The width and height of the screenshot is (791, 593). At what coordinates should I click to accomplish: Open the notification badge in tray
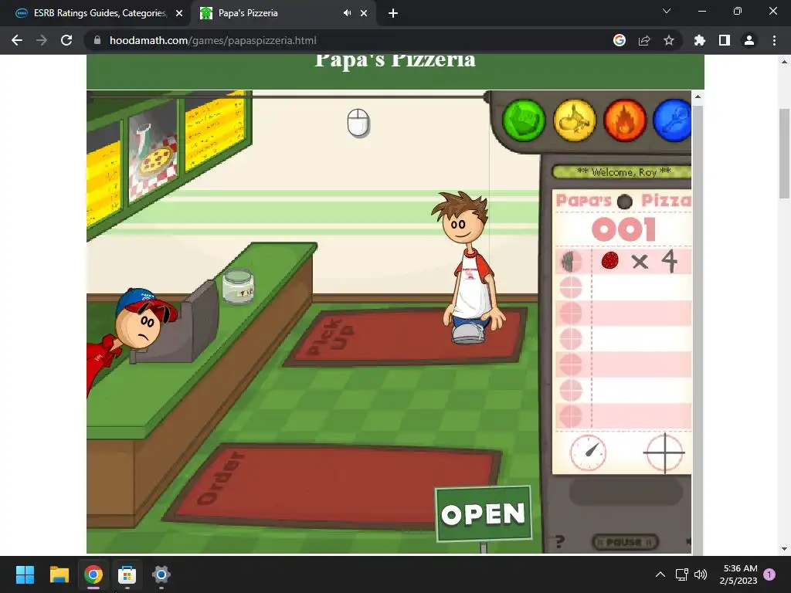point(770,574)
